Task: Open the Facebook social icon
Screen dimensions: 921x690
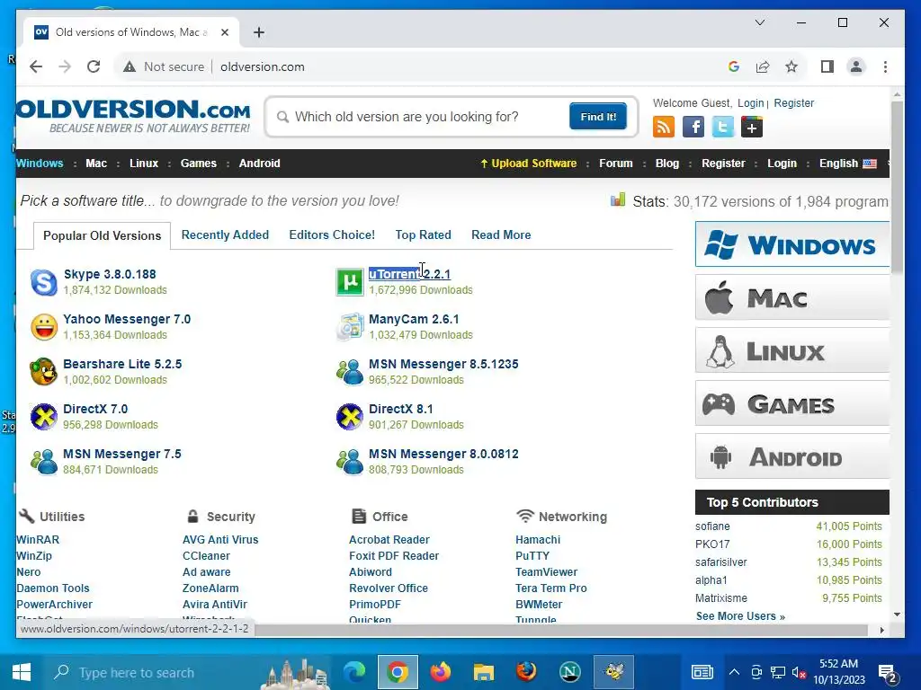Action: [x=693, y=127]
